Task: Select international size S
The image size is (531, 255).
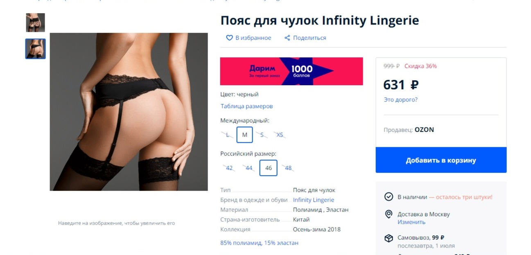Action: click(262, 135)
